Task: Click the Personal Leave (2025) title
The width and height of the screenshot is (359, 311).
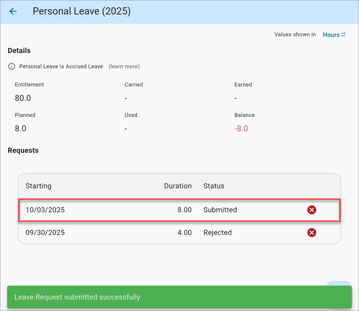Action: [81, 12]
